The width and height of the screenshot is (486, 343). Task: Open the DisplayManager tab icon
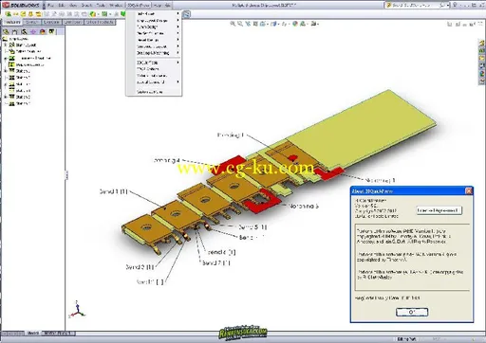43,32
